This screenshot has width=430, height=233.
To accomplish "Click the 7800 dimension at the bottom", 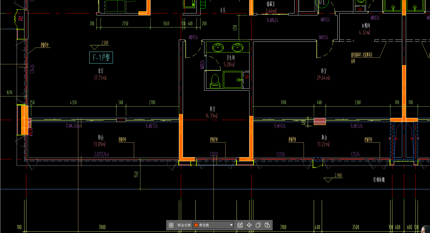I will tap(102, 227).
